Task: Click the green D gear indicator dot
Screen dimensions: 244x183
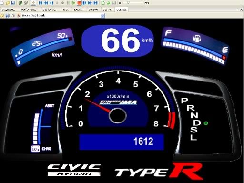Action: point(206,123)
